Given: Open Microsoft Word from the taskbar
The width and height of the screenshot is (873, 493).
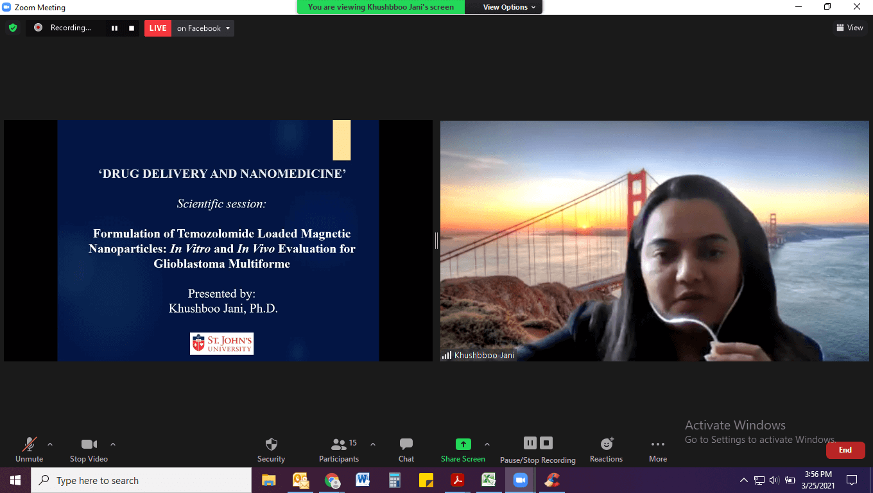Looking at the screenshot, I should pos(363,480).
